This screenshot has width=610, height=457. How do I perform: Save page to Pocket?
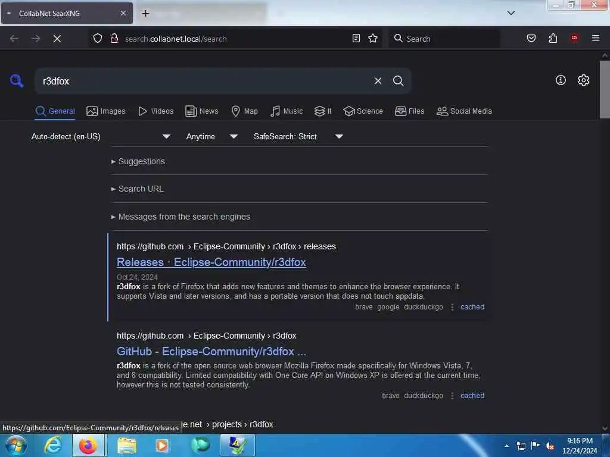click(531, 38)
